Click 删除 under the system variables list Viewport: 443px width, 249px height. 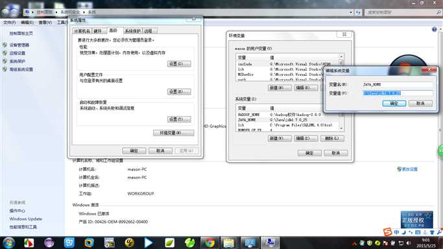[332, 138]
